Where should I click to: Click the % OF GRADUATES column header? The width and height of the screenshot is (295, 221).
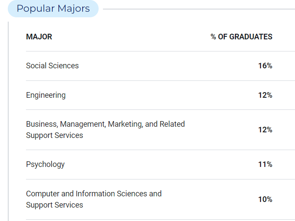(241, 37)
